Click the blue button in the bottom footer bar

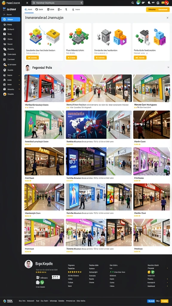151,301
